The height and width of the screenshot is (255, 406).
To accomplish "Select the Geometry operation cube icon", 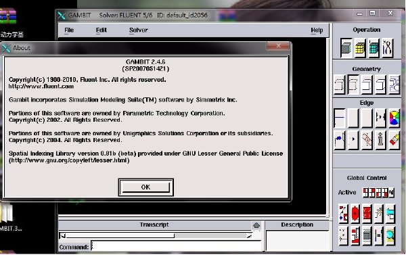I will (346, 48).
